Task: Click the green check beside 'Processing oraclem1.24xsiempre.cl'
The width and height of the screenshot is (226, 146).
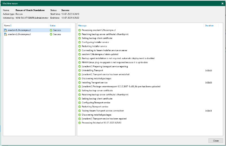Action: 79,30
